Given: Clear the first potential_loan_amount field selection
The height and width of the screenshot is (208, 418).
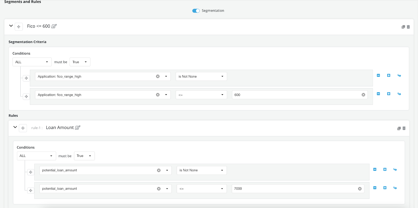Looking at the screenshot, I should [159, 170].
